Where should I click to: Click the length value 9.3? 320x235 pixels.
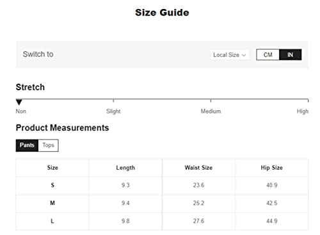coord(125,185)
